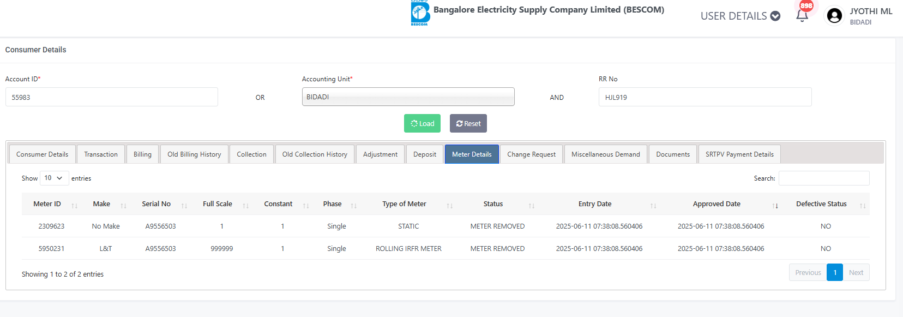Screen dimensions: 903x317
Task: Open the Accounting Unit BIDADI selector
Action: click(408, 97)
